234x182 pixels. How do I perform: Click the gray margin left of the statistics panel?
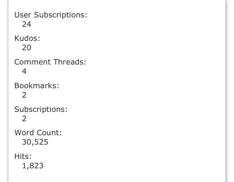click(x=4, y=93)
